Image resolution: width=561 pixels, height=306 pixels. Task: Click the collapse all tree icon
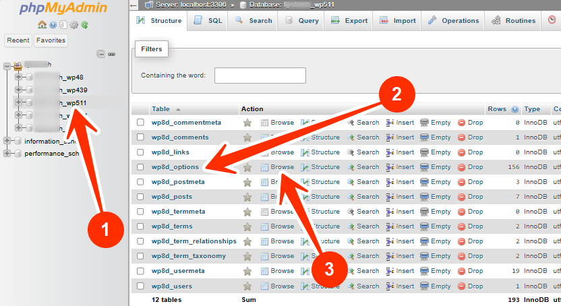[101, 54]
